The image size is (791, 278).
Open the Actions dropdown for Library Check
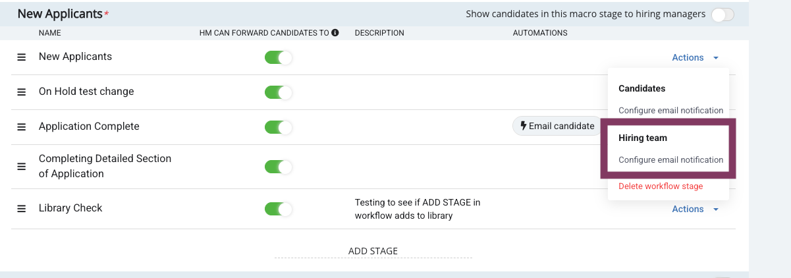click(695, 209)
